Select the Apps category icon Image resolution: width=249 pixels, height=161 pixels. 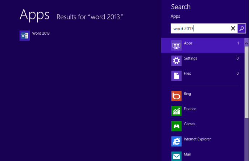(176, 45)
